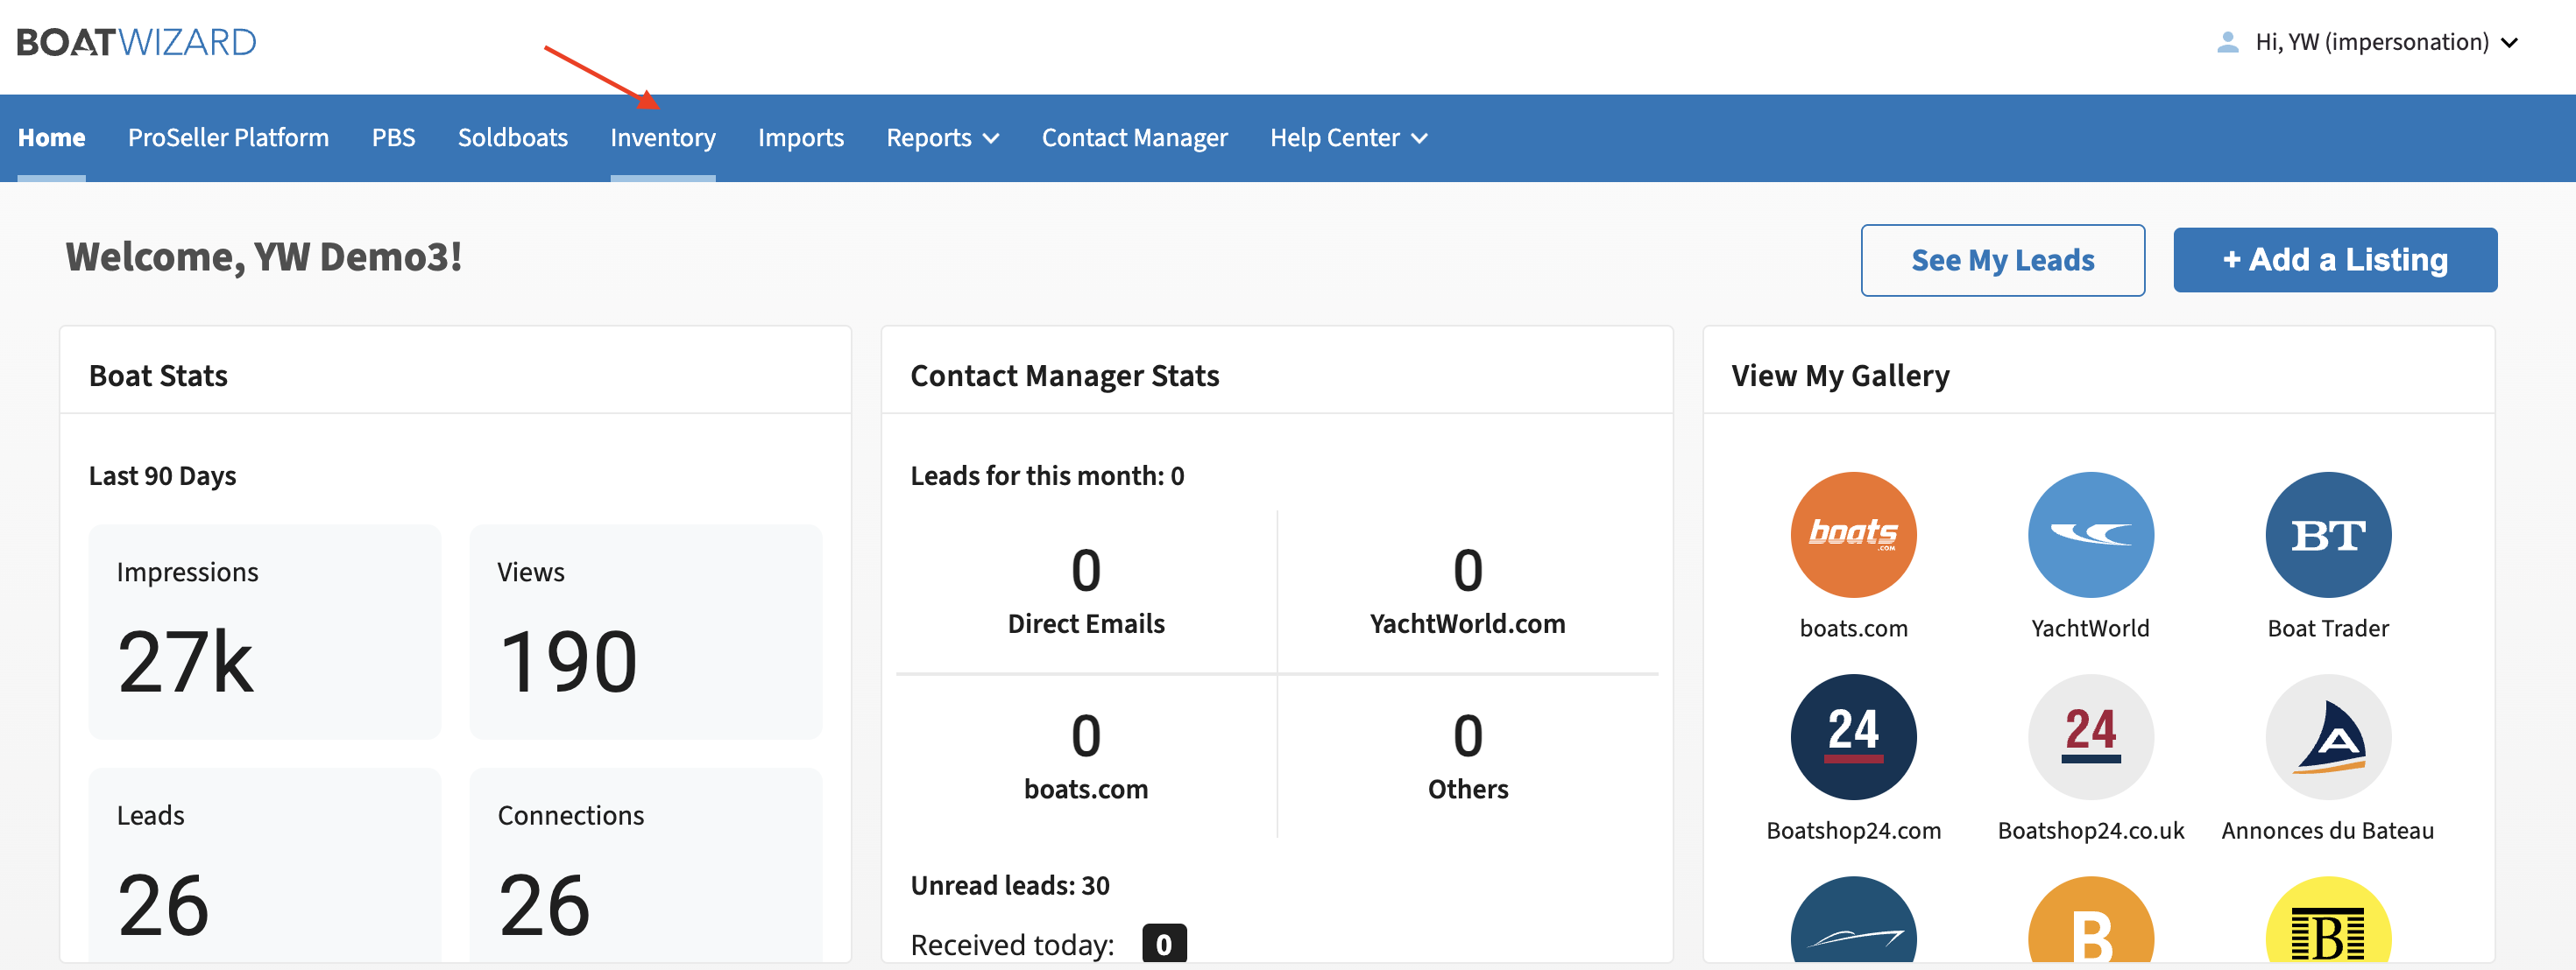Open the PBS tab

[x=393, y=137]
